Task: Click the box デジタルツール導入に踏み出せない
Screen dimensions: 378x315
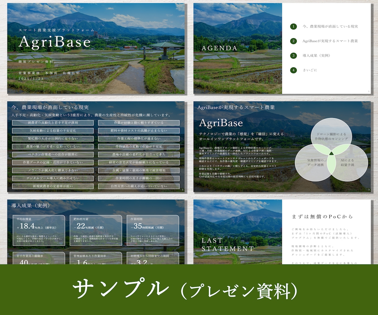Action: tap(53, 178)
